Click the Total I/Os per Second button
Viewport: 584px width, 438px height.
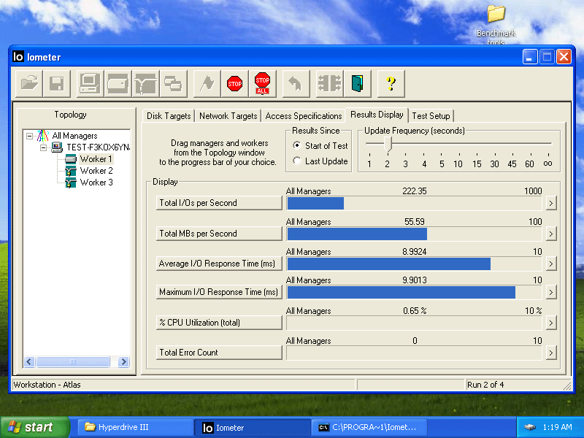(x=219, y=203)
